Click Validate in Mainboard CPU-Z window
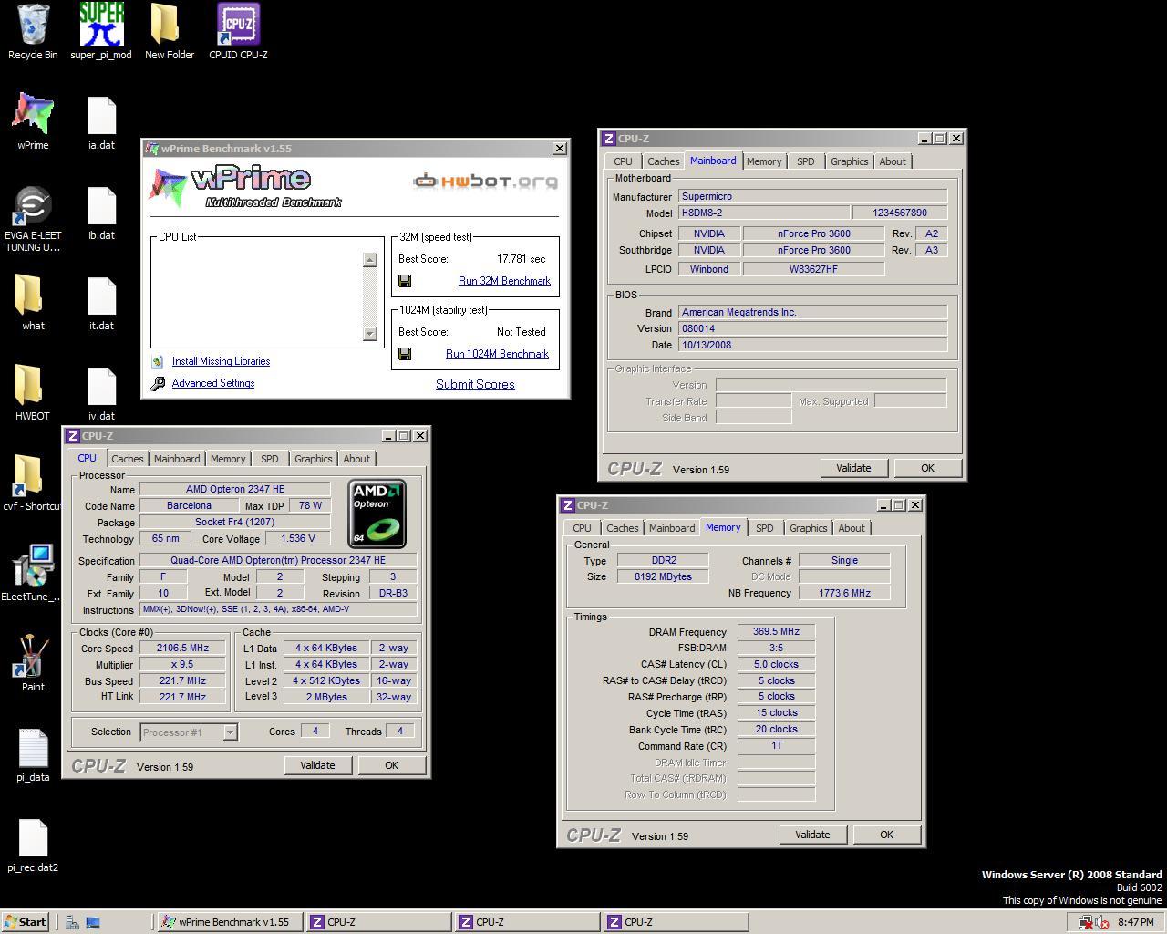 coord(853,468)
